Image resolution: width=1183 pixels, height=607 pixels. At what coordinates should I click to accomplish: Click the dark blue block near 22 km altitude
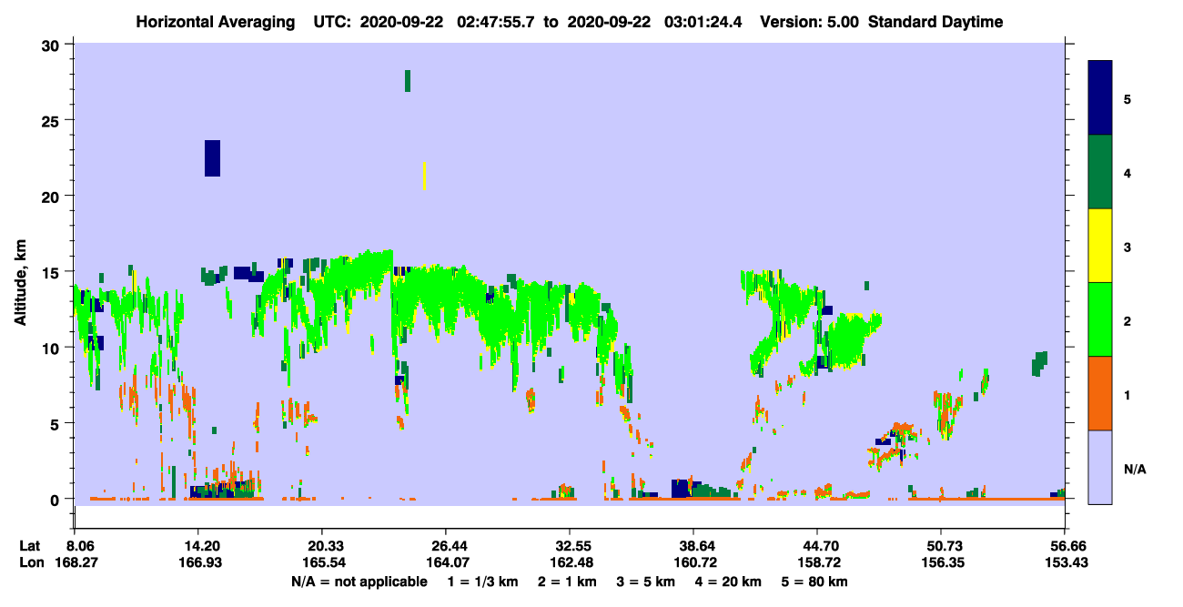(212, 158)
